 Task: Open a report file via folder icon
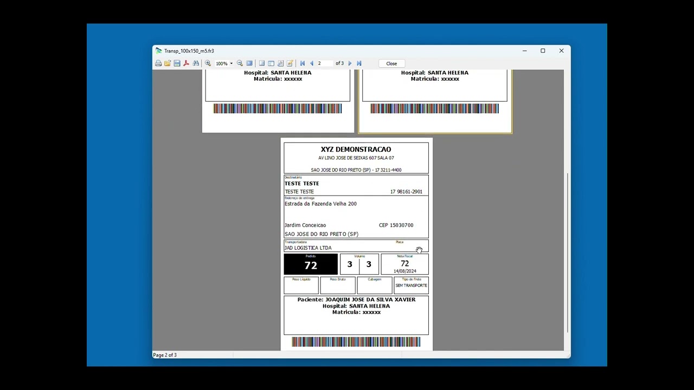tap(168, 63)
